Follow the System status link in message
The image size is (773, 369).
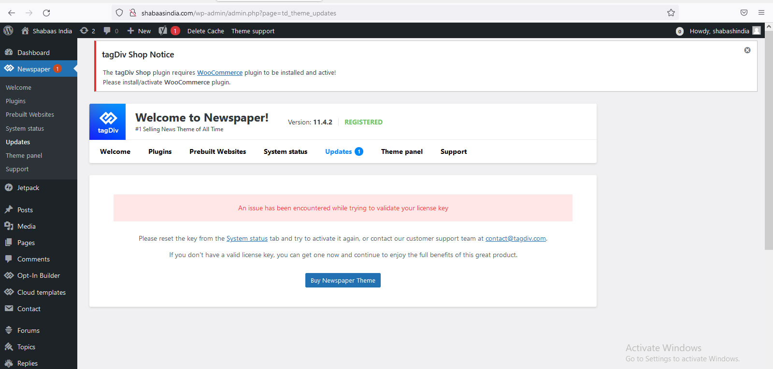(247, 238)
